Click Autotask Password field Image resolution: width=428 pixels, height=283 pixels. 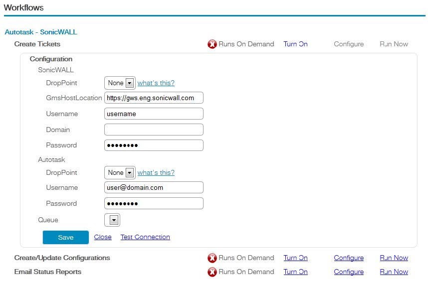(x=154, y=203)
